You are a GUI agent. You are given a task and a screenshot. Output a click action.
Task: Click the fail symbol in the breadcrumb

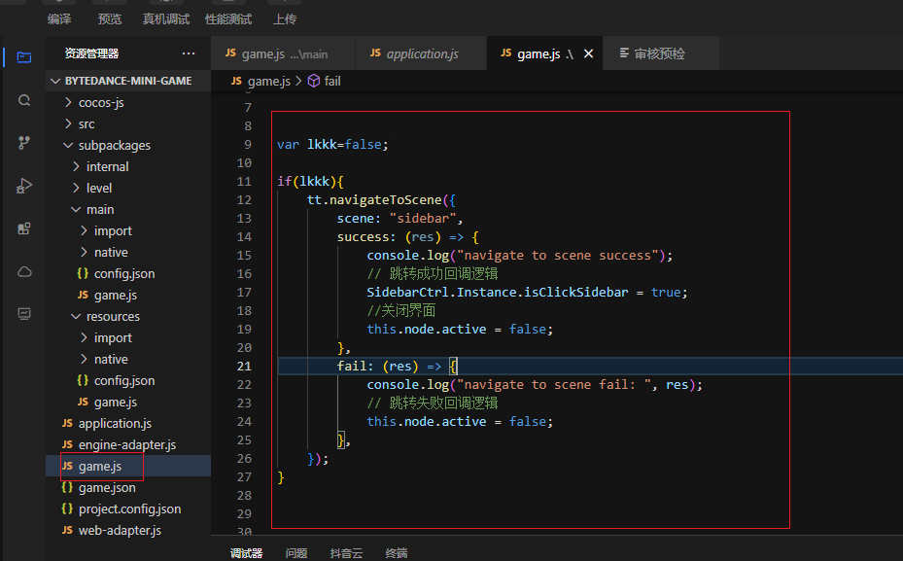pos(331,81)
